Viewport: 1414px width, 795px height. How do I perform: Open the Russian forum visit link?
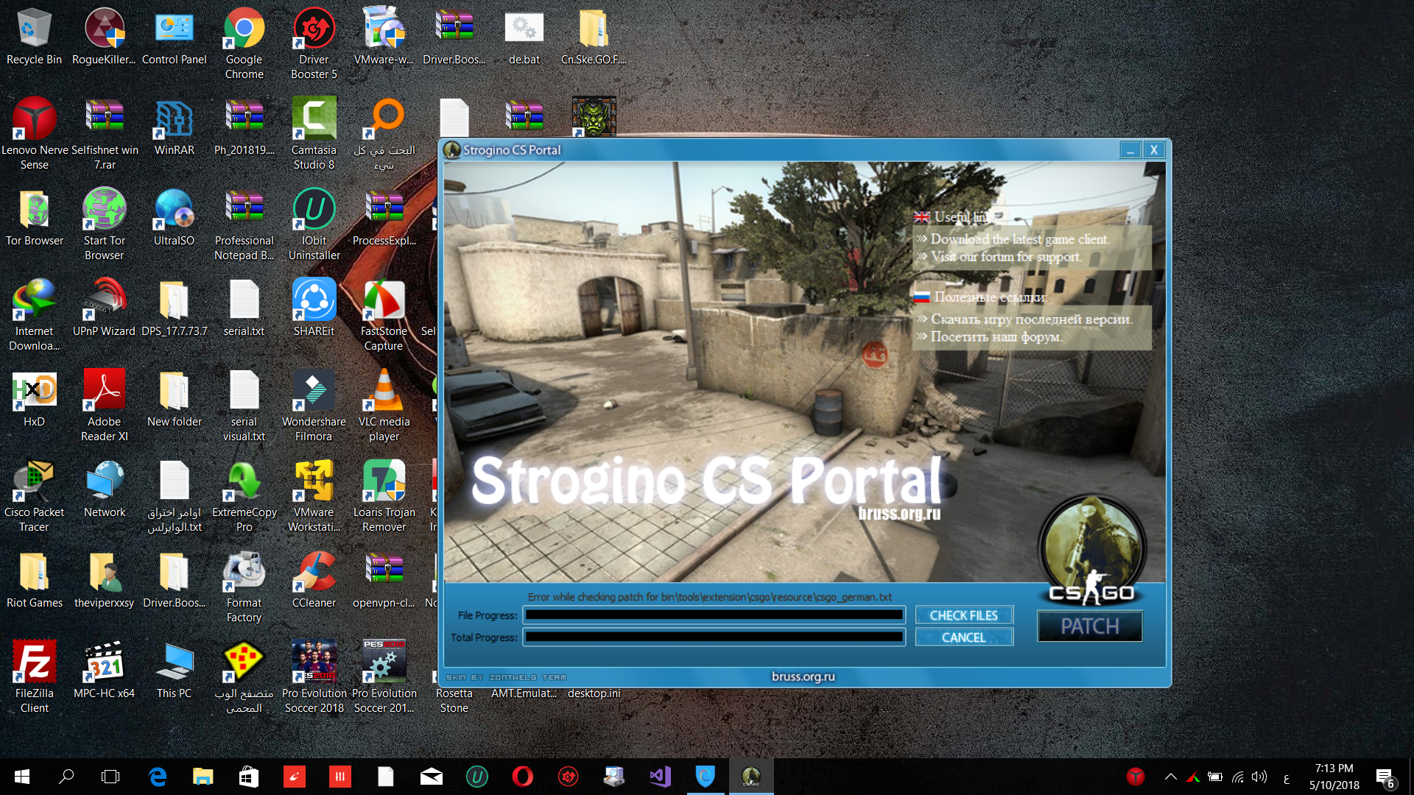click(996, 337)
